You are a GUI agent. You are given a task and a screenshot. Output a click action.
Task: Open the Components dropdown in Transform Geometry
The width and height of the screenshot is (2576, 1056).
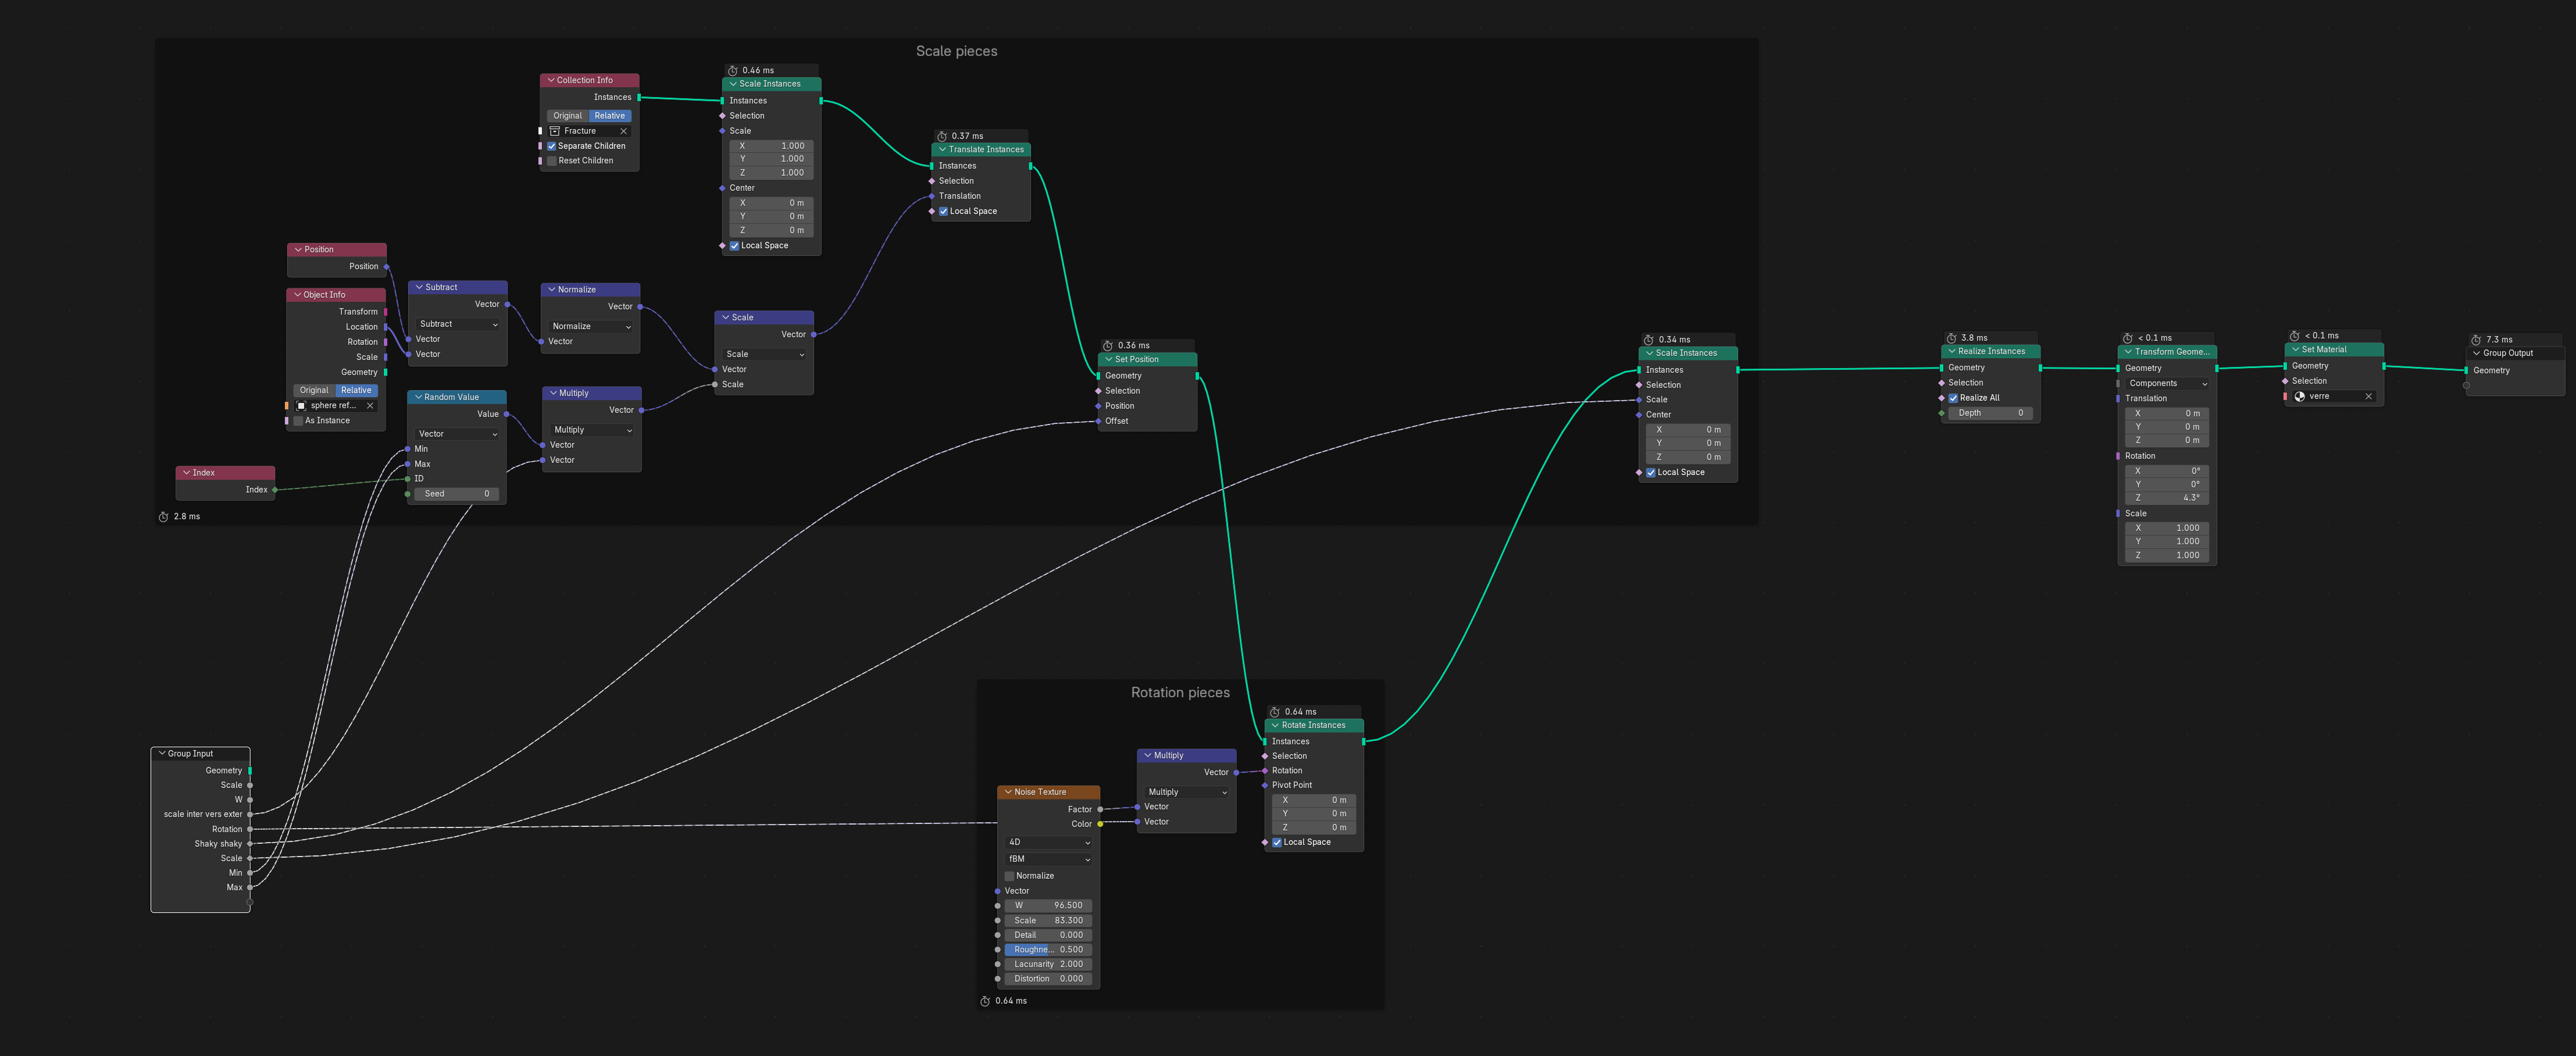click(x=2167, y=384)
